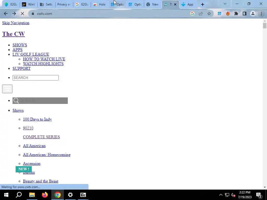Click the Skip Navigation link

tap(16, 23)
